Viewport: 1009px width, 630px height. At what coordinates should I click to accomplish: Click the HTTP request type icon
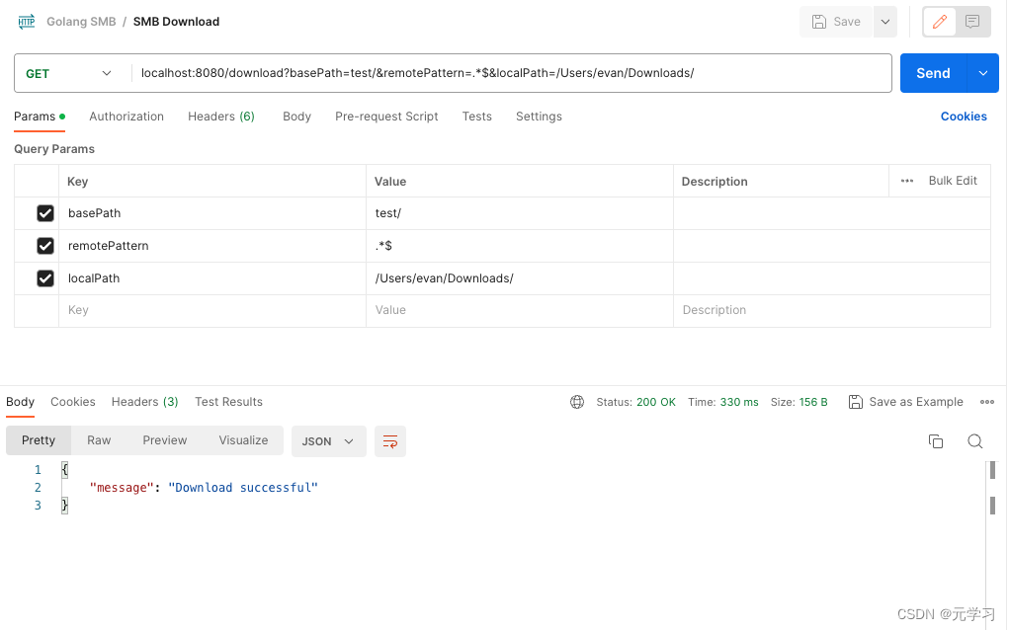pyautogui.click(x=27, y=22)
